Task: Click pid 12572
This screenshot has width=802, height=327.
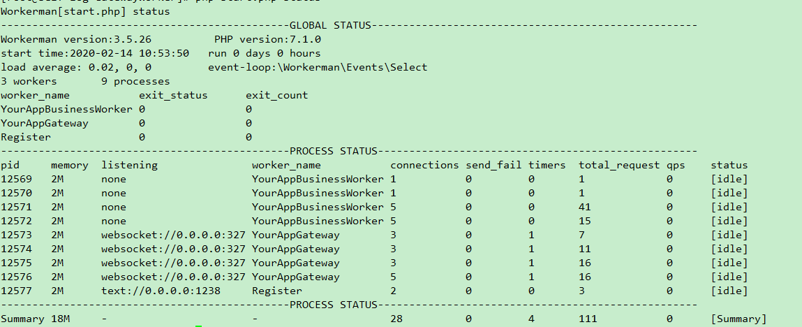Action: 16,221
